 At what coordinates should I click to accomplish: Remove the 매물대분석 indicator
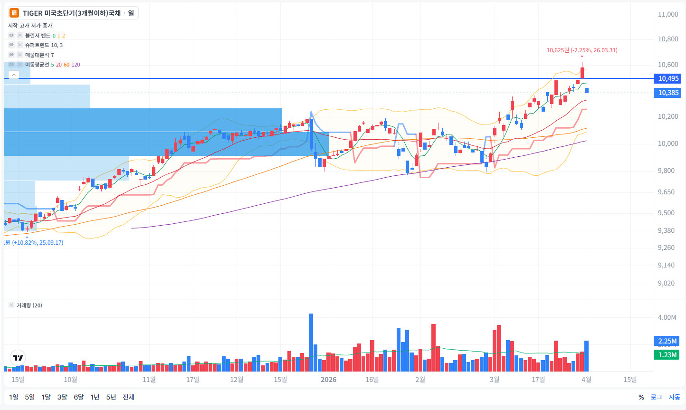point(20,55)
